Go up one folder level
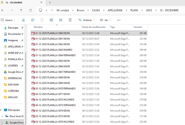This screenshot has height=125, width=185. coord(21,10)
